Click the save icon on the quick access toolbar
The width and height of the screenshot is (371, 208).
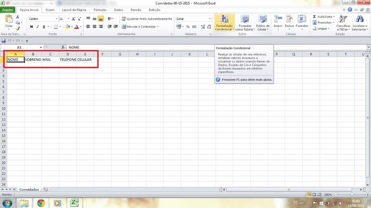click(4, 41)
